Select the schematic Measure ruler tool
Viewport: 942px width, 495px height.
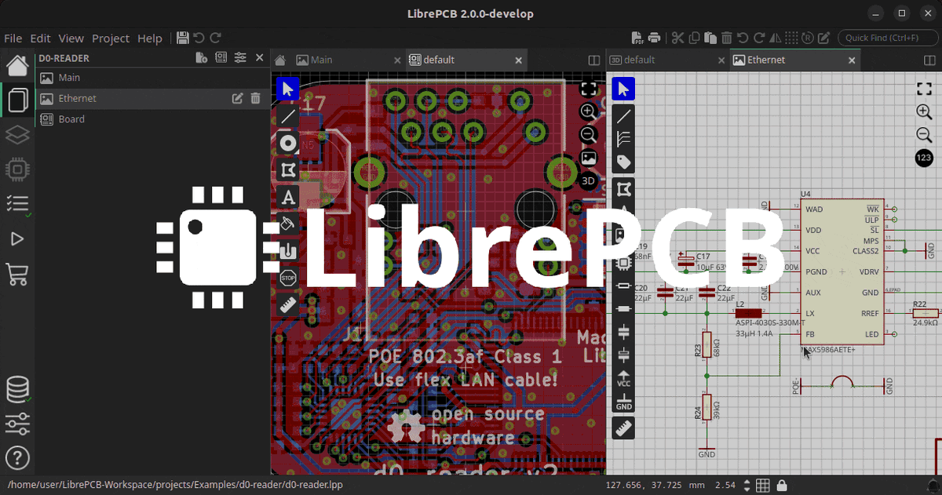coord(624,428)
